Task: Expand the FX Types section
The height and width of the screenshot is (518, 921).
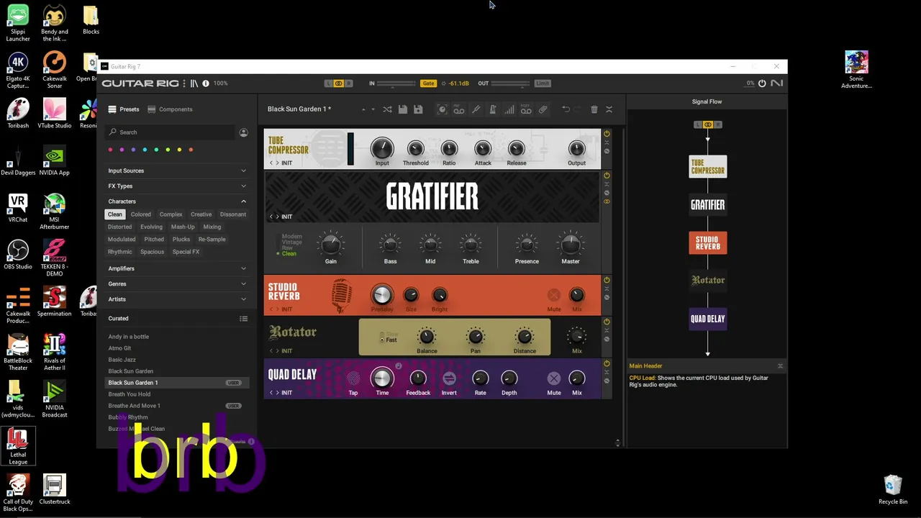Action: point(177,186)
